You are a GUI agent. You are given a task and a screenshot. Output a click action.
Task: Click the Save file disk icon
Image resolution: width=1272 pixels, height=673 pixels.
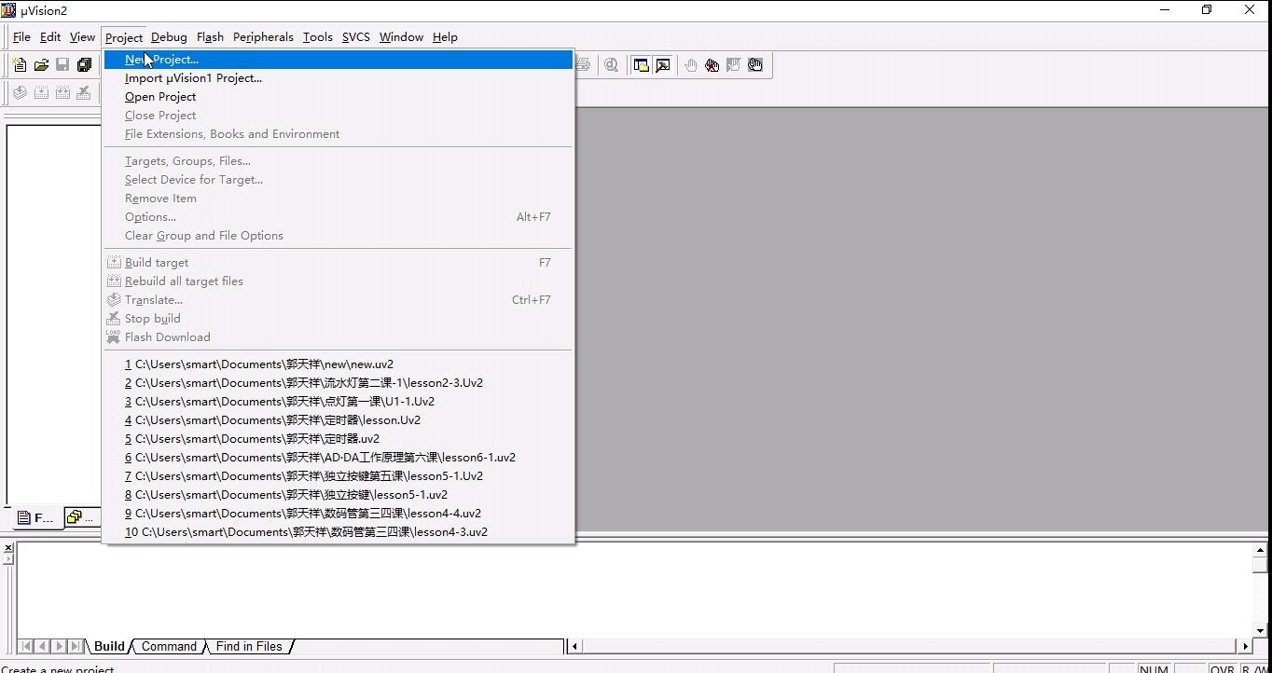pos(62,65)
